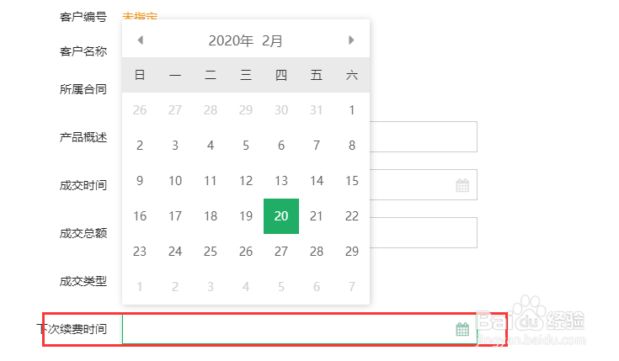The image size is (619, 361).
Task: Click the 2月 month header
Action: click(x=272, y=40)
